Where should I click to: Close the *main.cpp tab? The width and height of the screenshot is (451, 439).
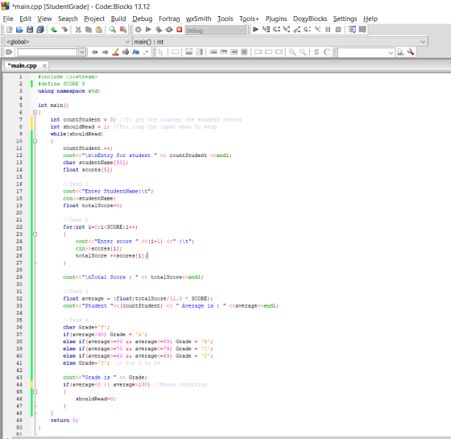click(44, 66)
